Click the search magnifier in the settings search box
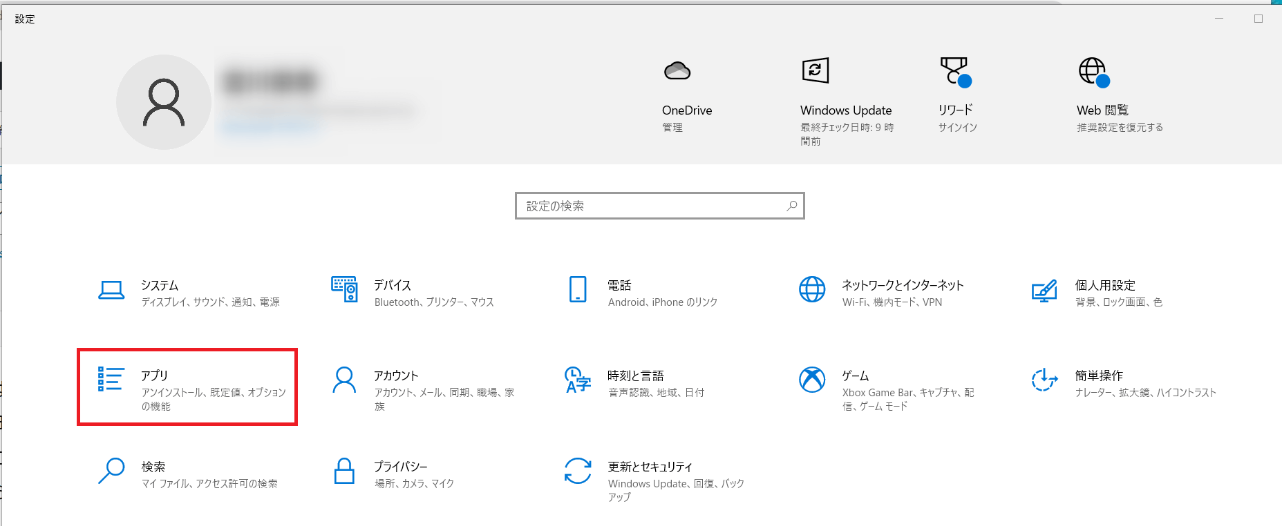Viewport: 1282px width, 526px height. click(x=792, y=206)
